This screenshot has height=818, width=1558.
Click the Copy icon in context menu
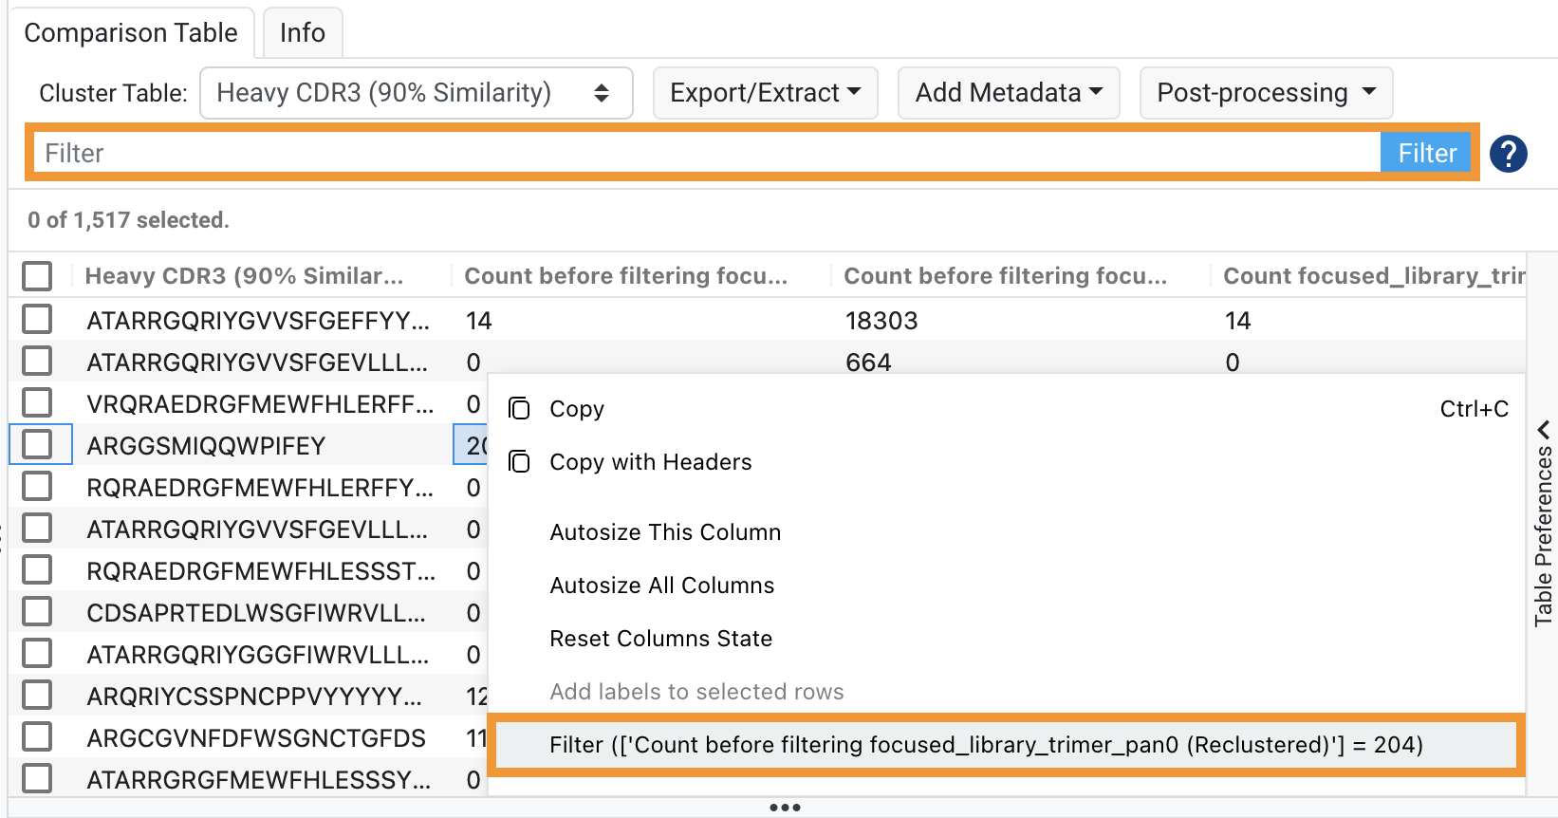point(519,409)
